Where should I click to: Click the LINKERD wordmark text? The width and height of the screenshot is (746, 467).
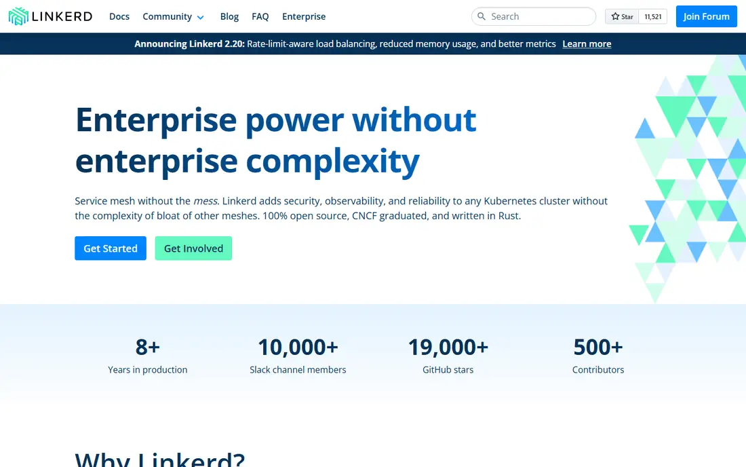tap(62, 16)
